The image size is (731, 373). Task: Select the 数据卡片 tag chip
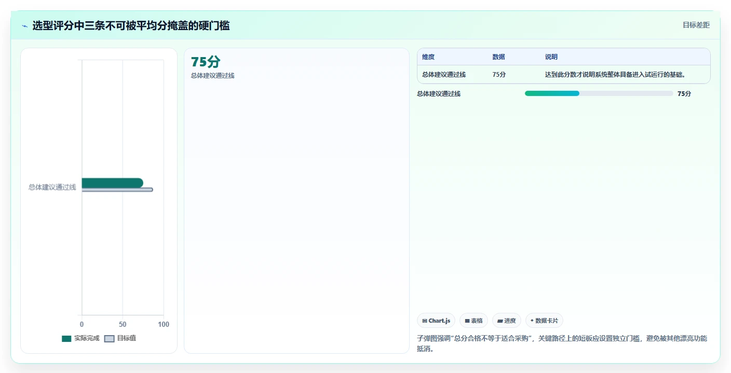click(x=544, y=321)
